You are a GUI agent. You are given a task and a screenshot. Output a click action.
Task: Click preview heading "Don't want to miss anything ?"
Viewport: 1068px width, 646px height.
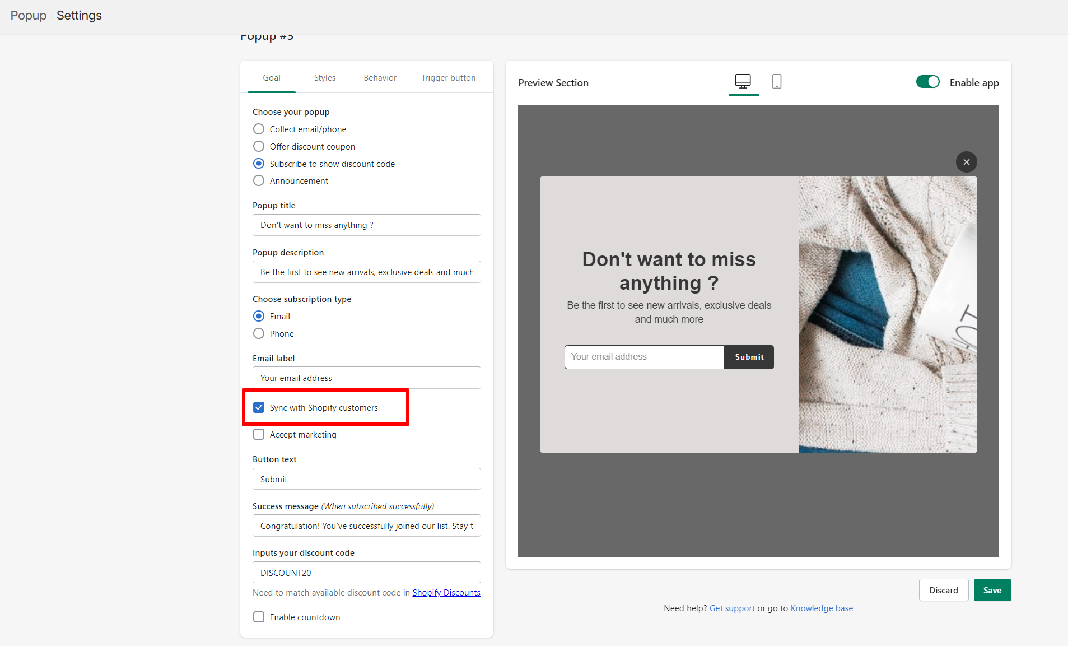pyautogui.click(x=669, y=271)
